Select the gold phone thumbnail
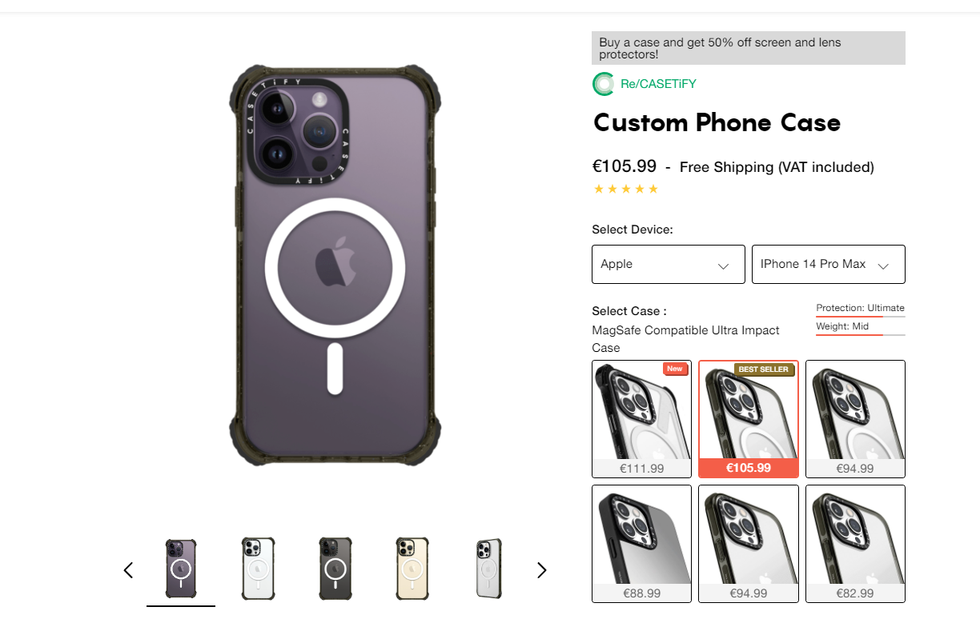 coord(412,569)
